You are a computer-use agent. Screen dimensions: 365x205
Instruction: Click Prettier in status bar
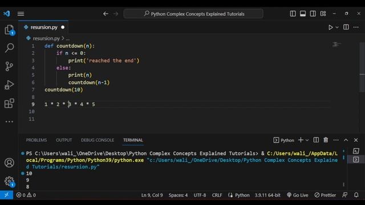(x=325, y=195)
